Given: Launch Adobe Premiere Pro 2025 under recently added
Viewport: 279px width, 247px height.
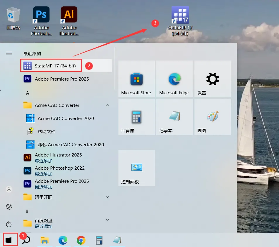Looking at the screenshot, I should 66,79.
